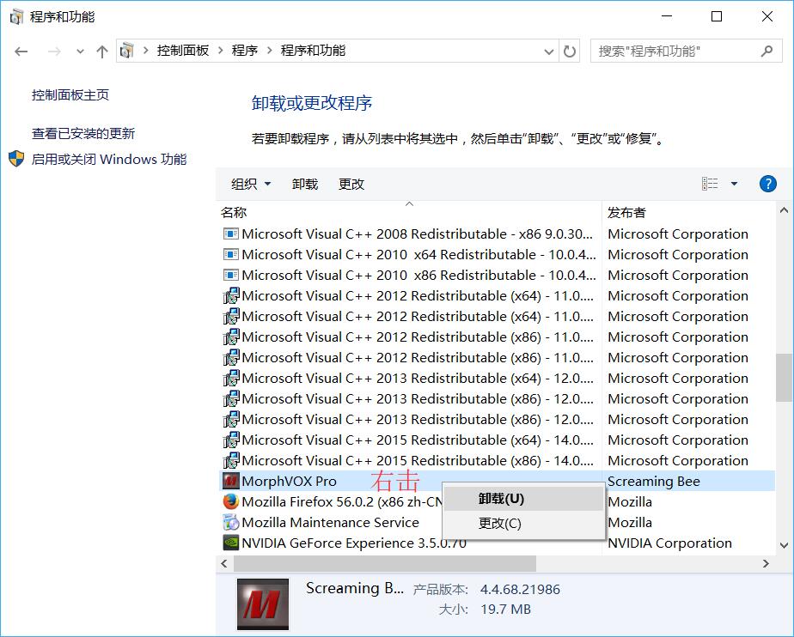Open 启用或关闭 Windows 功能 link
This screenshot has width=794, height=637.
pos(109,160)
